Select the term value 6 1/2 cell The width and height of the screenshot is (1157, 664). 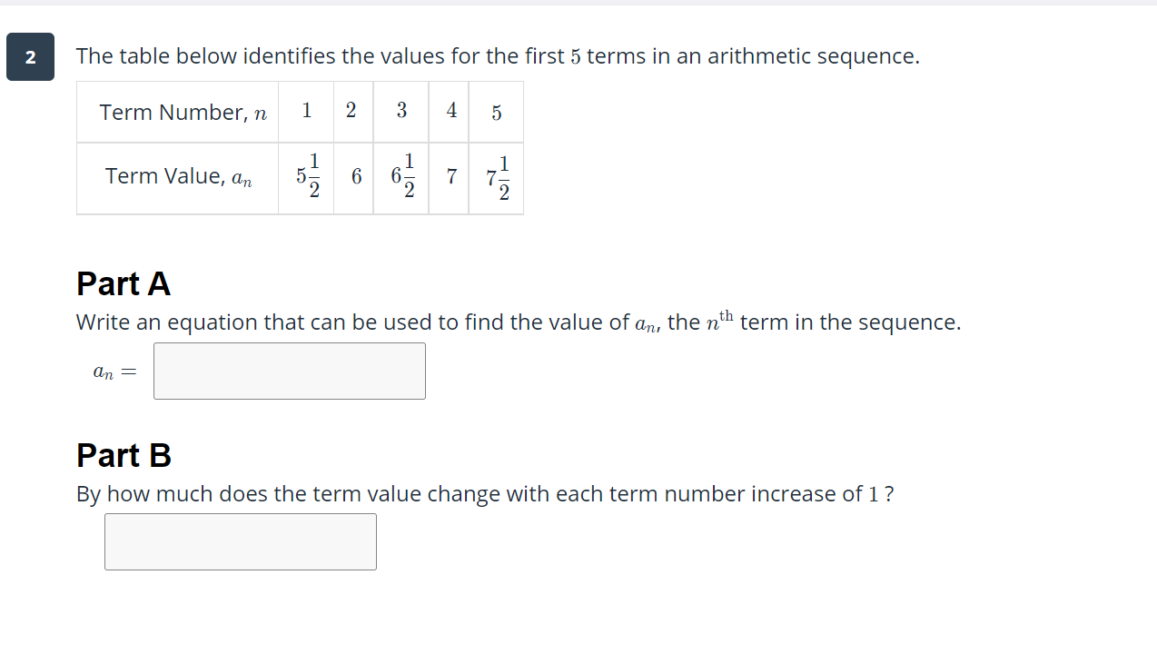[401, 178]
